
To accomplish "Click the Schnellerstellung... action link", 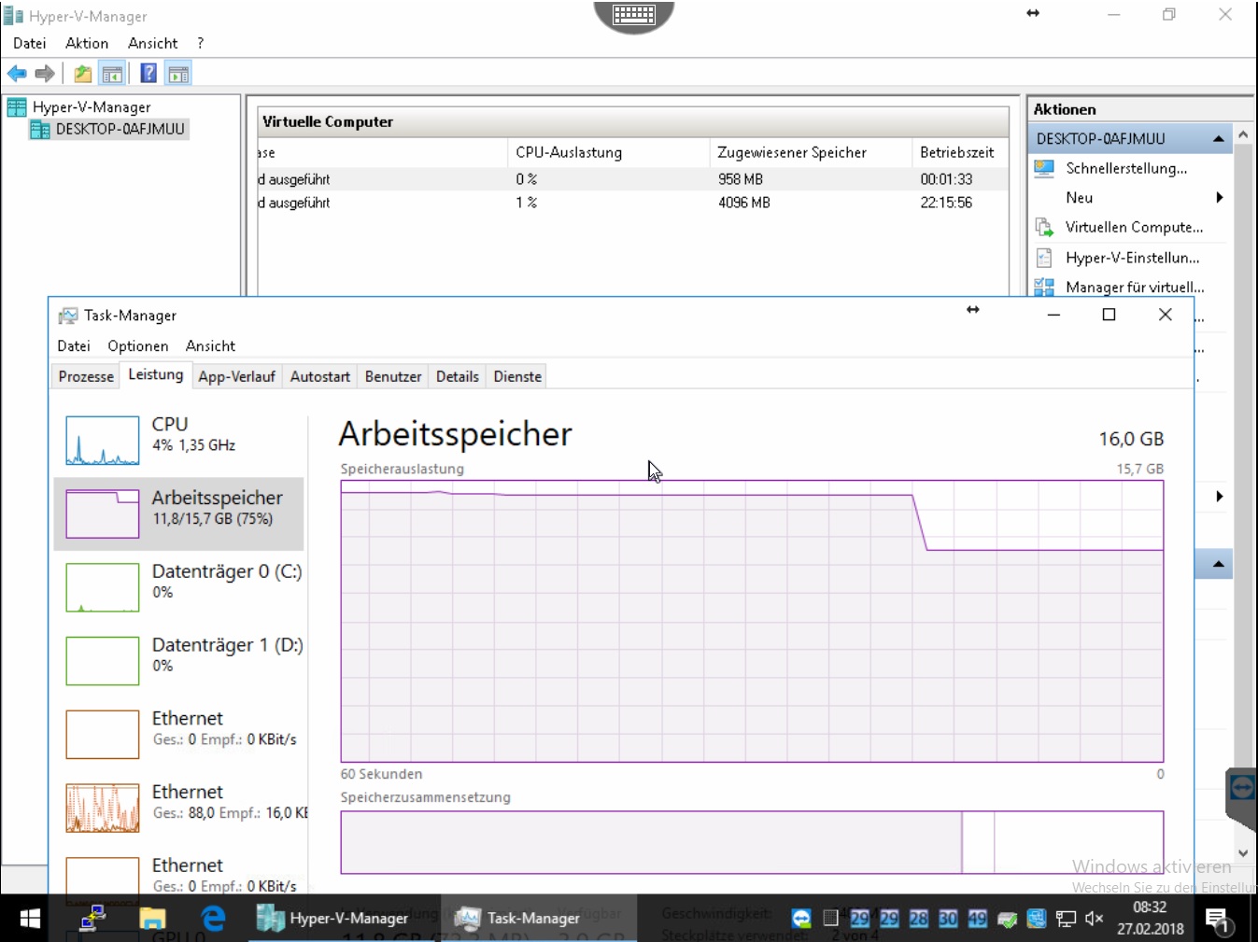I will click(1126, 168).
